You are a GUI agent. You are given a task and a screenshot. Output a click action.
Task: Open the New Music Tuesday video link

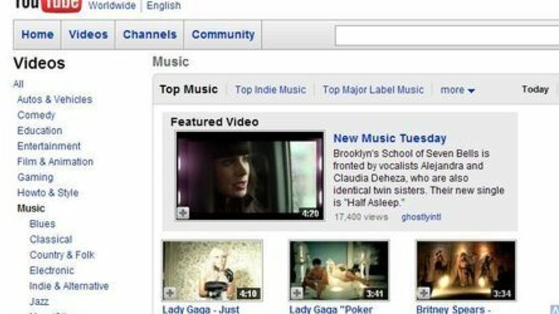[x=390, y=138]
